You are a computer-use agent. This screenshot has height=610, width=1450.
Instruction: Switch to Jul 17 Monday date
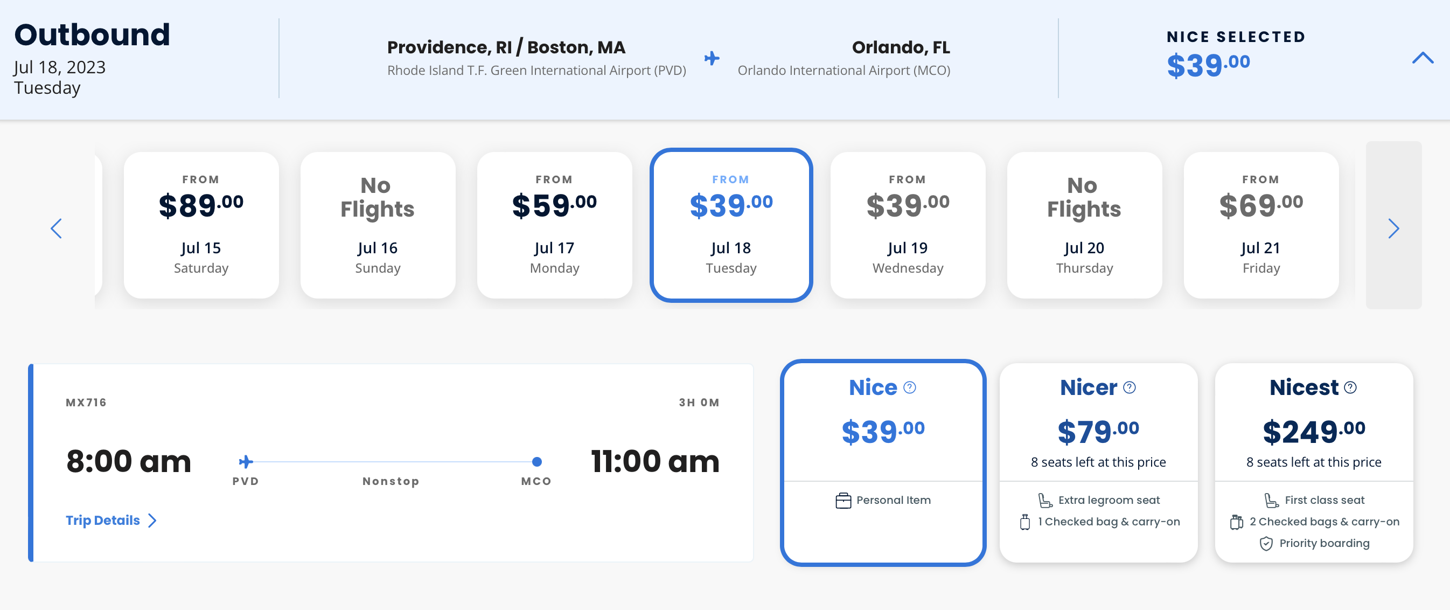(554, 225)
